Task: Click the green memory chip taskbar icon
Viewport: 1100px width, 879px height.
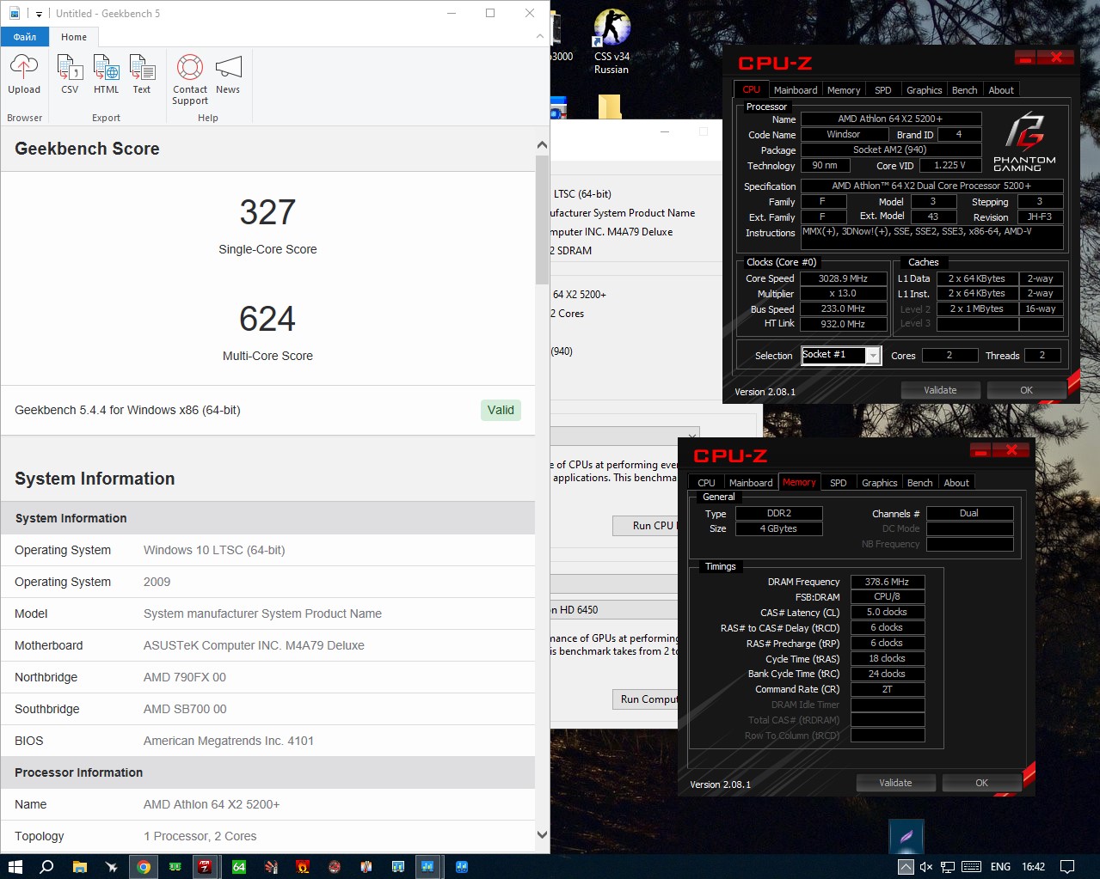Action: pyautogui.click(x=175, y=867)
